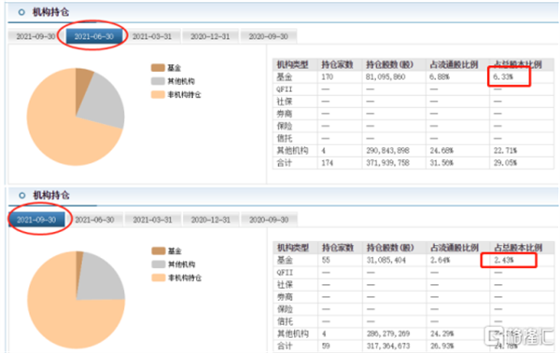Screen dimensions: 560x353
Task: Switch to 2020-12-31 tab in lower panel
Action: point(211,220)
